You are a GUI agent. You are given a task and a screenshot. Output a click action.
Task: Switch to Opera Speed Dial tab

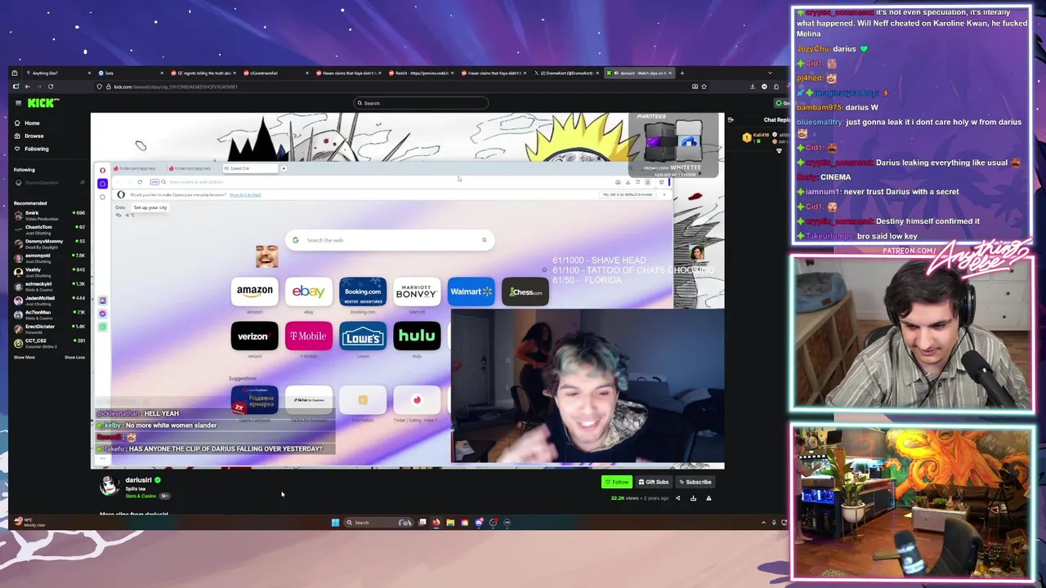tap(249, 168)
